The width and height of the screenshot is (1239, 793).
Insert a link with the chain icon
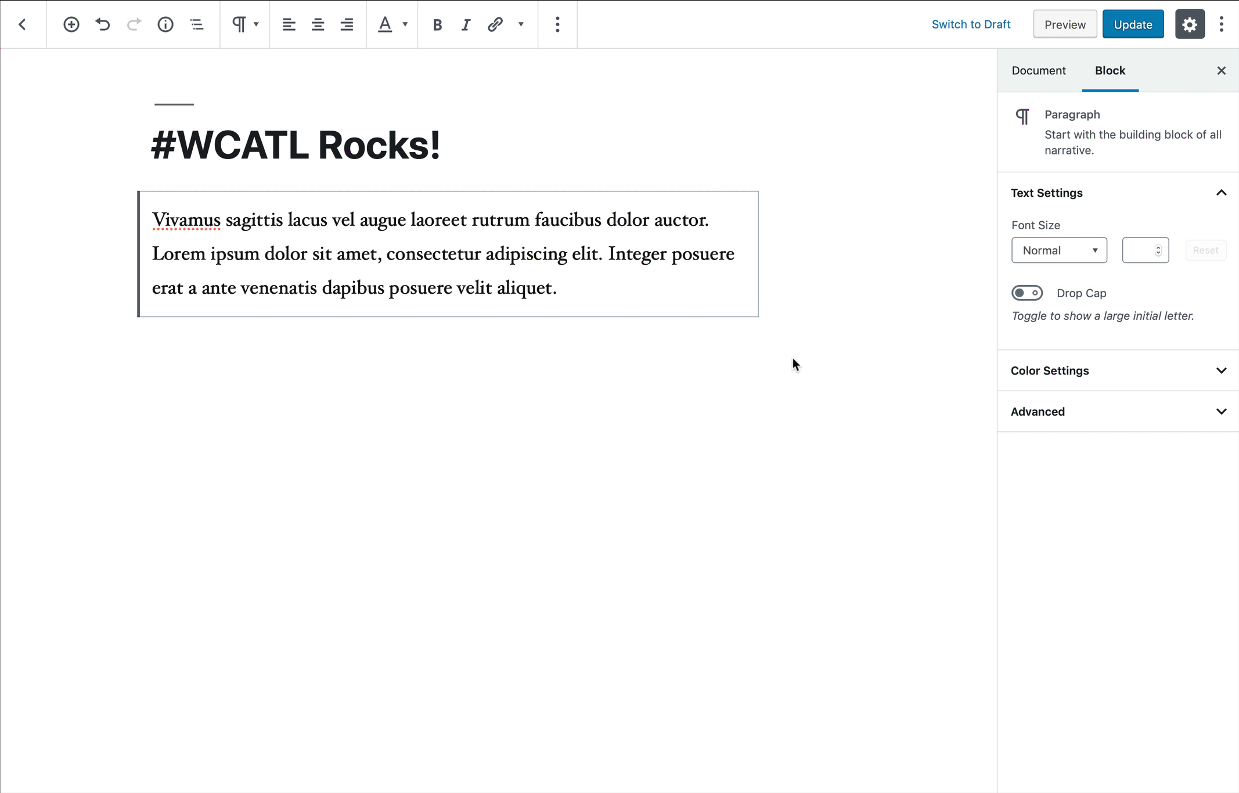pyautogui.click(x=495, y=24)
